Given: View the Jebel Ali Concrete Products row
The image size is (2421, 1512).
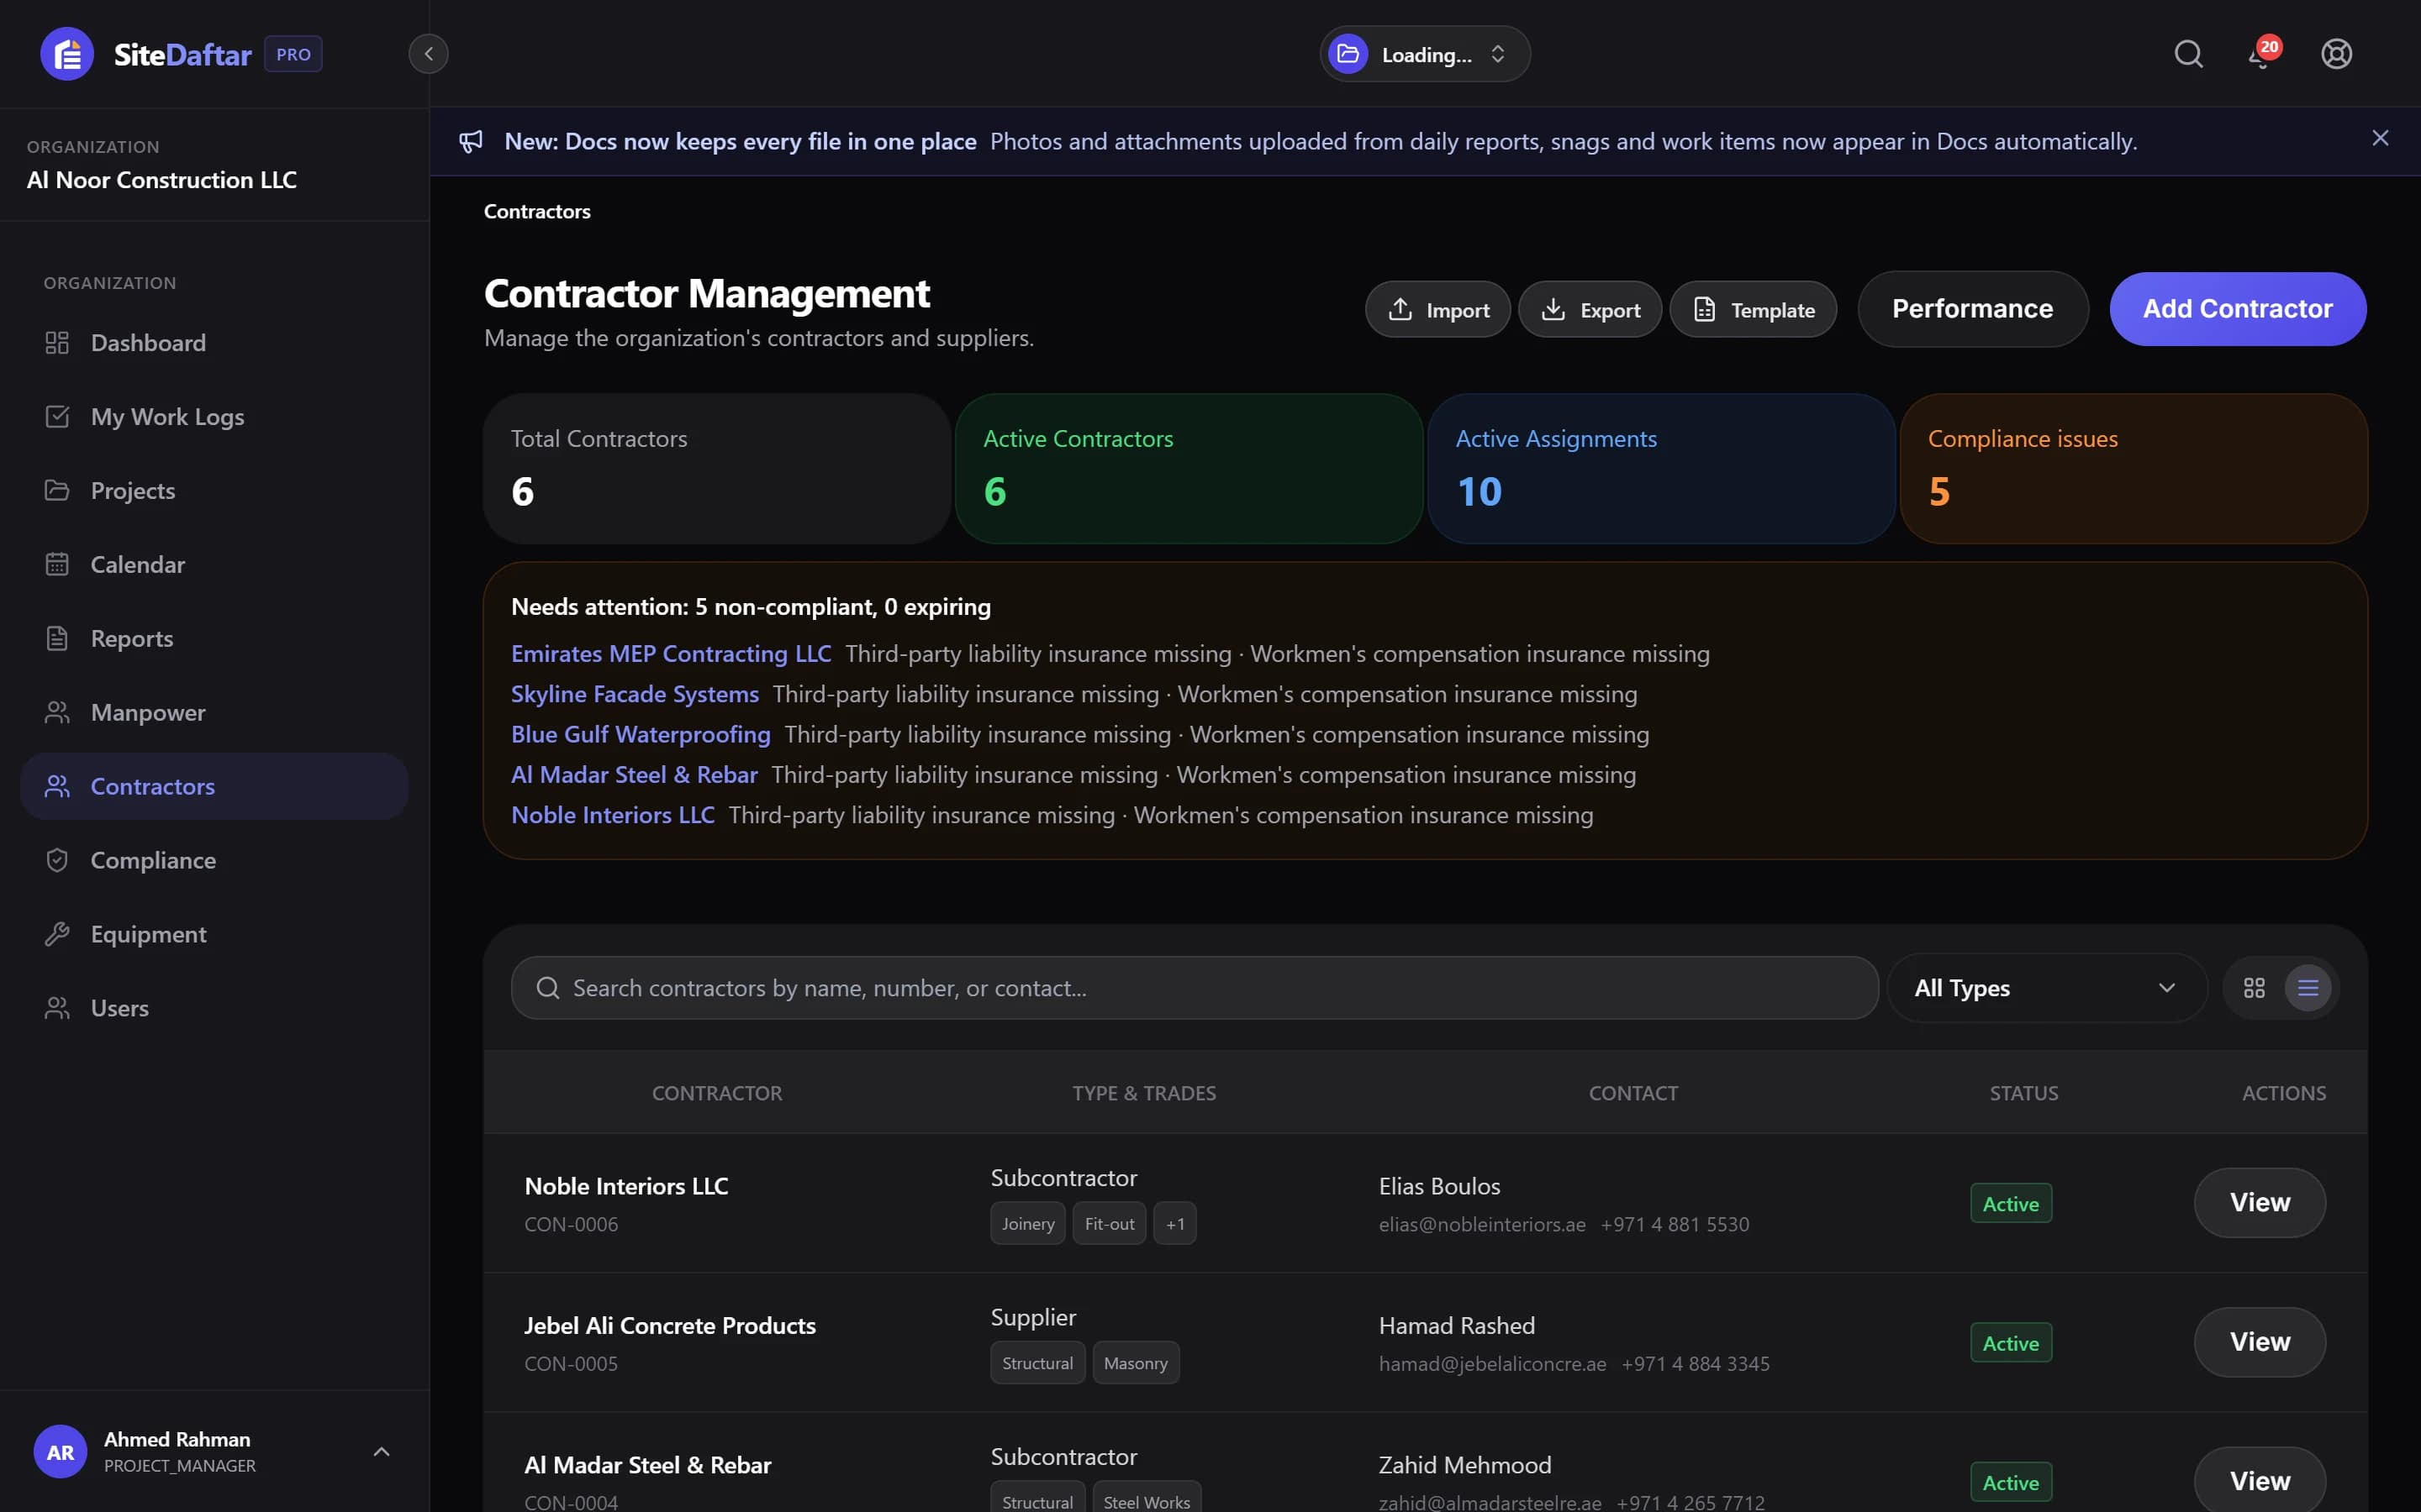Looking at the screenshot, I should pos(2259,1342).
